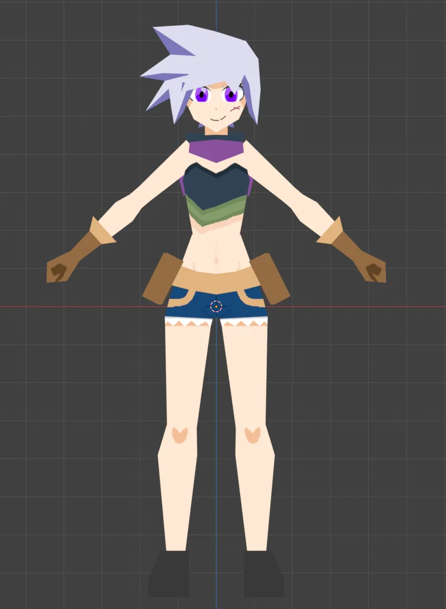Click the green chevron band on the top
The image size is (446, 609).
216,212
